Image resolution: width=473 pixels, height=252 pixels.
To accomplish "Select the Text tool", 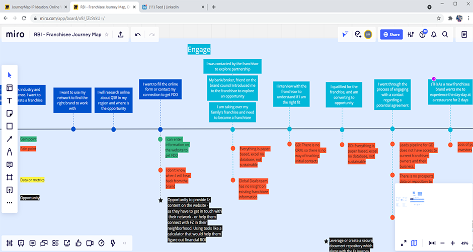I will [10, 101].
